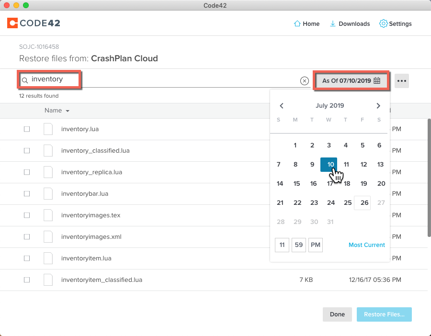The image size is (431, 336).
Task: Check the box for inventorybar.lua
Action: click(27, 194)
